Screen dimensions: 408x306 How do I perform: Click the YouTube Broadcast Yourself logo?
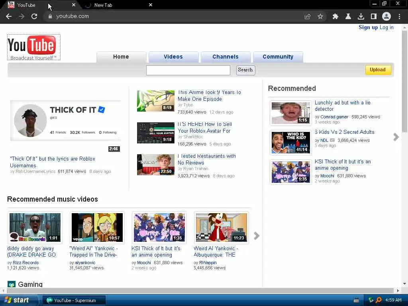click(34, 47)
